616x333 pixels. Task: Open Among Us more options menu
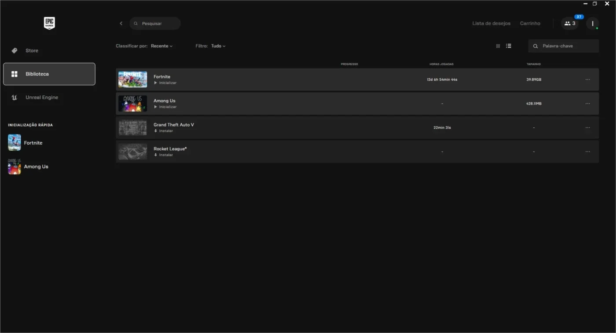[588, 104]
